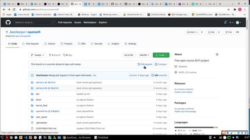
Task: Open the notifications bell
Action: point(225,22)
